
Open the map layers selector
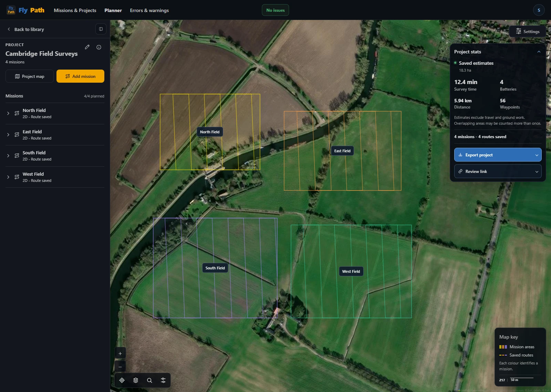pyautogui.click(x=136, y=380)
